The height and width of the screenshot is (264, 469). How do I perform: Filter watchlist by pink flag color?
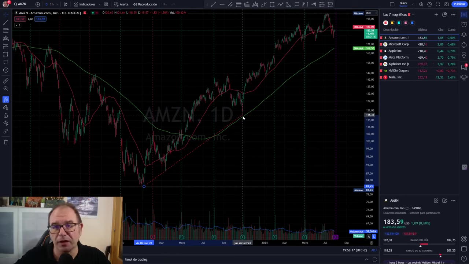point(406,23)
